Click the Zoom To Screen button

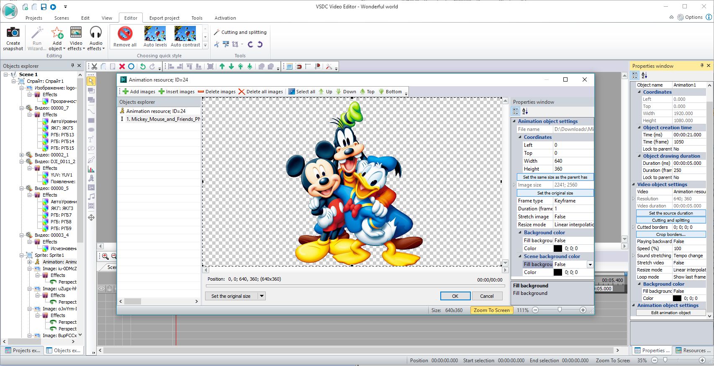click(491, 310)
